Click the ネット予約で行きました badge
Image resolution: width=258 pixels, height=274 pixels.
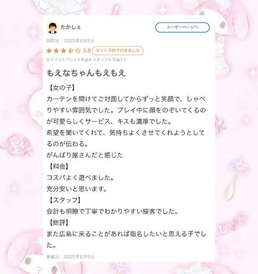point(118,51)
